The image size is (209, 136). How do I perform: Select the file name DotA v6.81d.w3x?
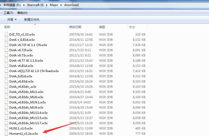click(21, 66)
